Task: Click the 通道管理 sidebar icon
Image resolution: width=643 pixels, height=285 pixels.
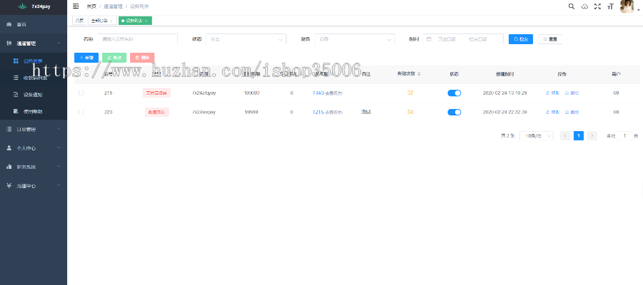Action: pyautogui.click(x=9, y=43)
